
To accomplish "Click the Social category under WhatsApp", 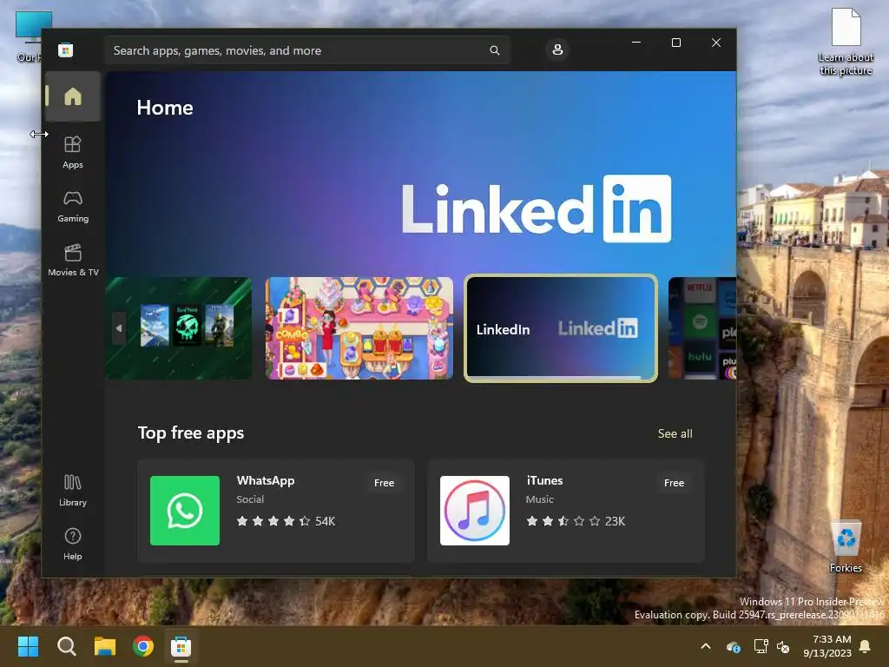I will tap(250, 499).
